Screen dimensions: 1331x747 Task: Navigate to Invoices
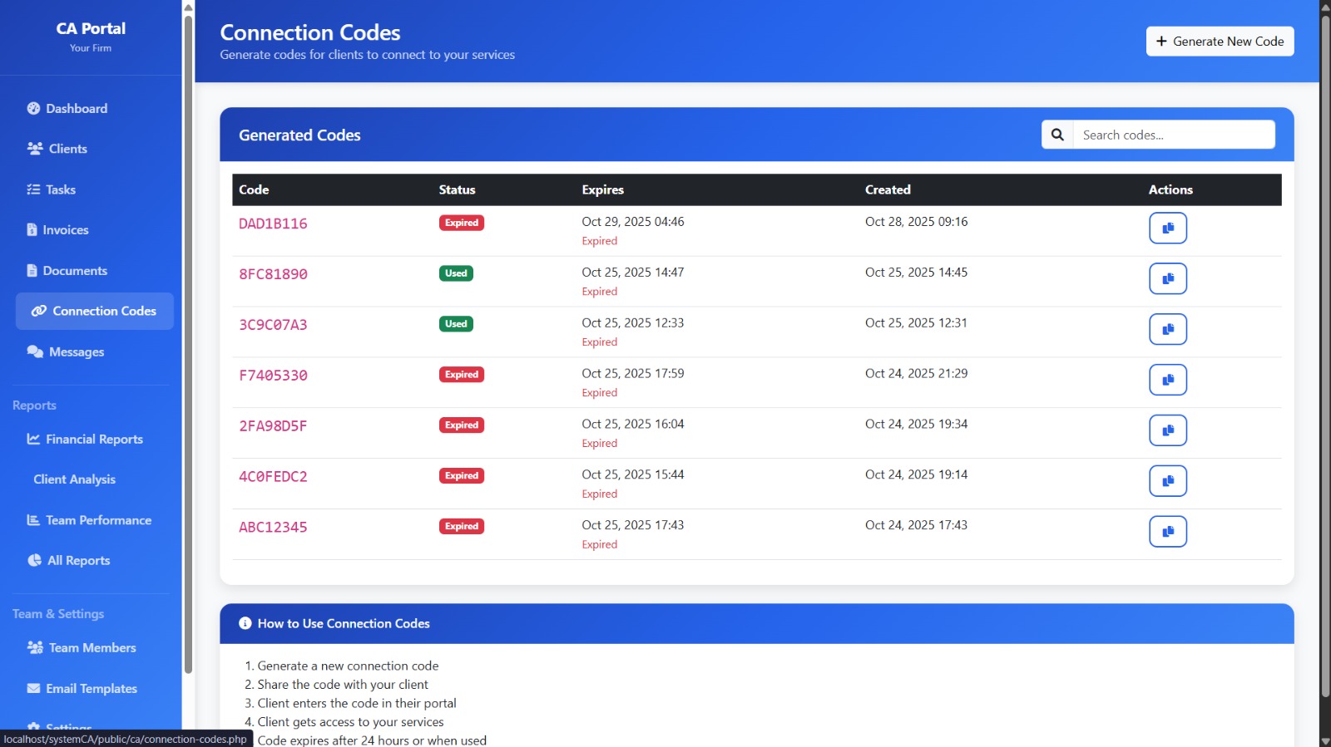(65, 230)
